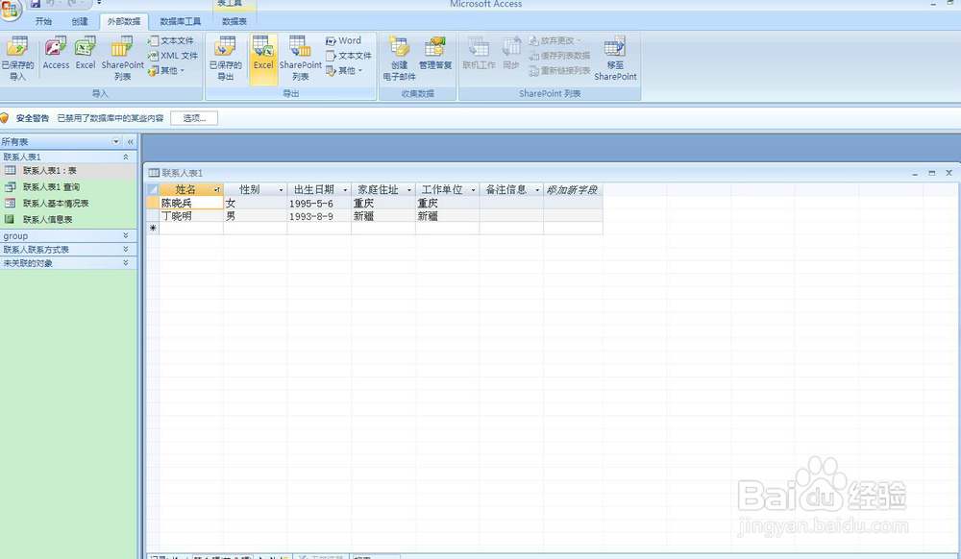The height and width of the screenshot is (559, 961).
Task: Select the Word export icon
Action: click(348, 40)
